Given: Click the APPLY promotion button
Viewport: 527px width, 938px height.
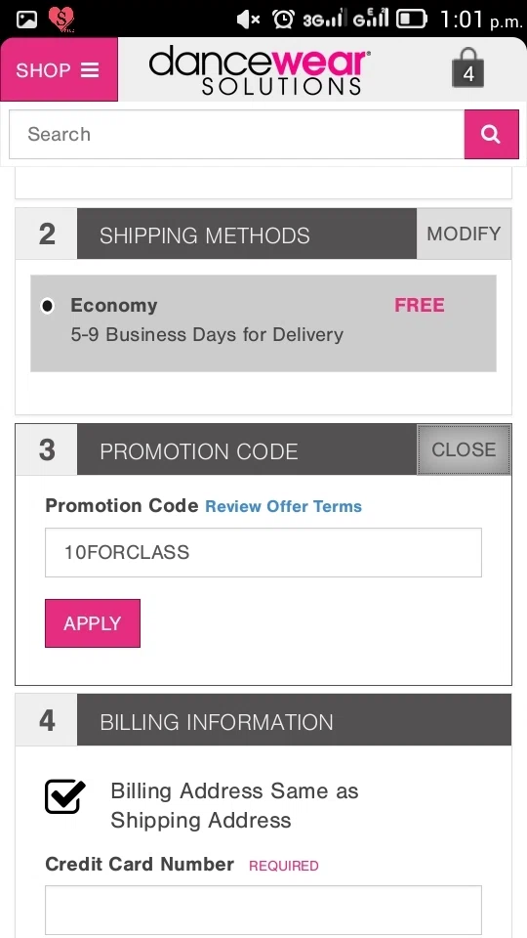Looking at the screenshot, I should coord(93,623).
